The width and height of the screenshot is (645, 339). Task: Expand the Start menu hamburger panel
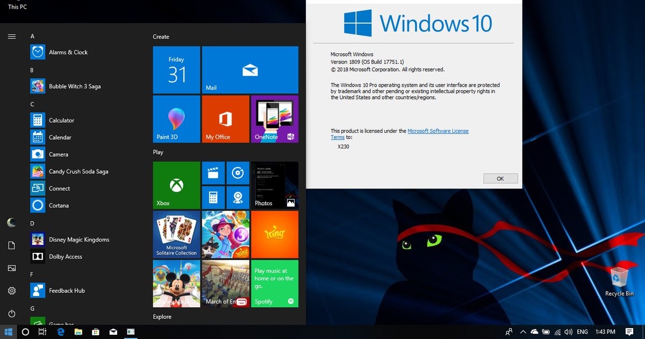[11, 37]
